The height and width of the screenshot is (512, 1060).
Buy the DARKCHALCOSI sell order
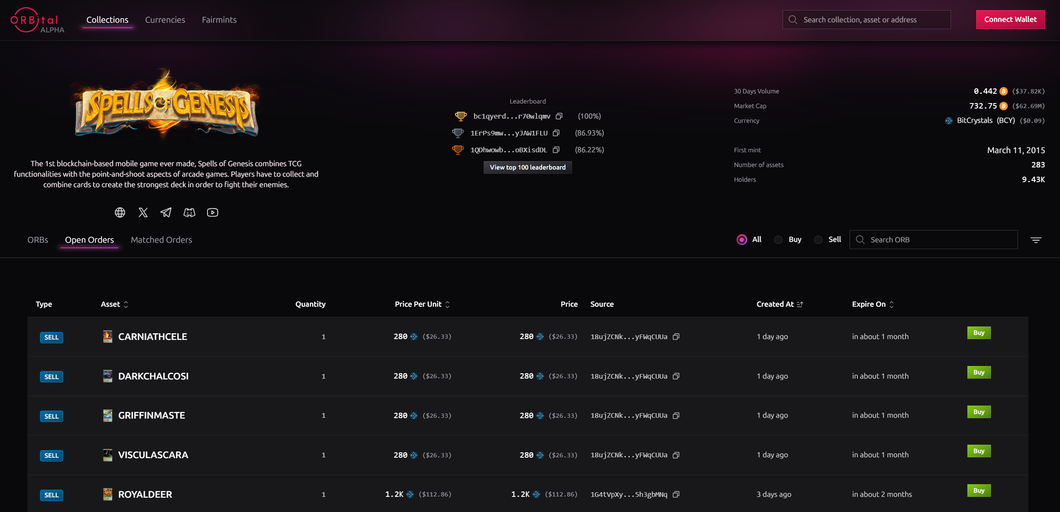click(979, 372)
